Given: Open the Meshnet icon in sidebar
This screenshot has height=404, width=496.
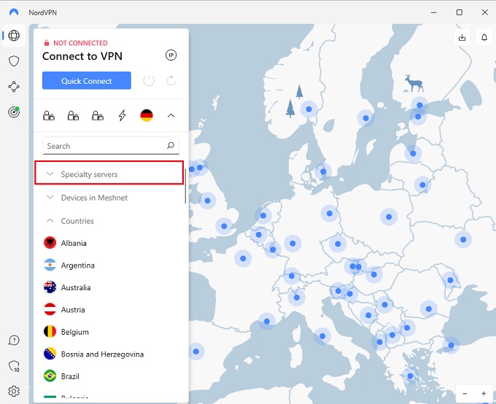Looking at the screenshot, I should [x=14, y=86].
